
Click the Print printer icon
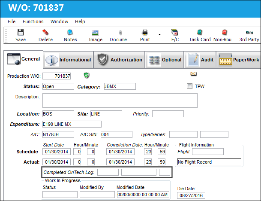click(145, 32)
